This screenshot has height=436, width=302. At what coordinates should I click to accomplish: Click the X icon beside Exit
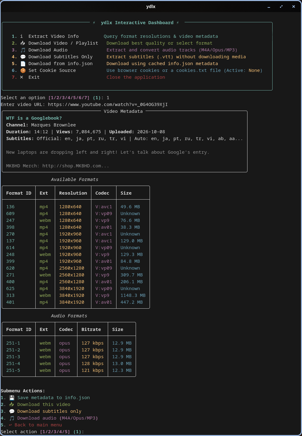(x=21, y=77)
